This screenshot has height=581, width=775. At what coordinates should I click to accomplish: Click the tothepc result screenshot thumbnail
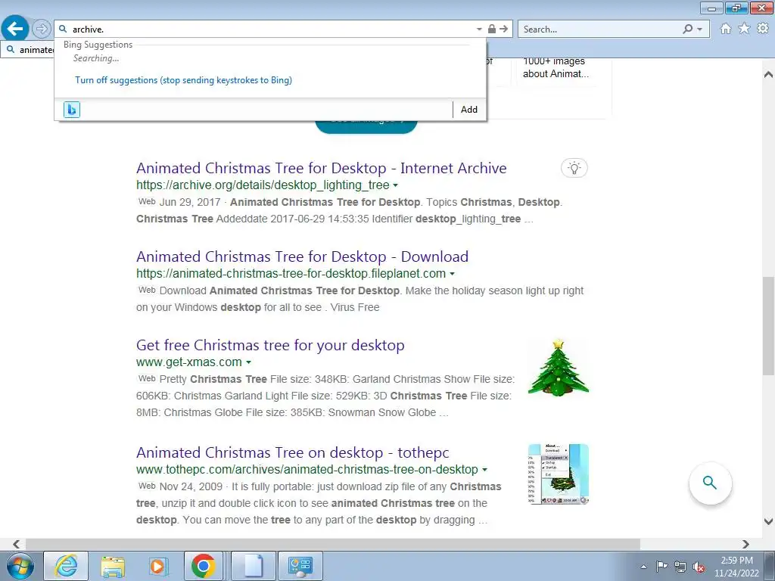(x=558, y=474)
